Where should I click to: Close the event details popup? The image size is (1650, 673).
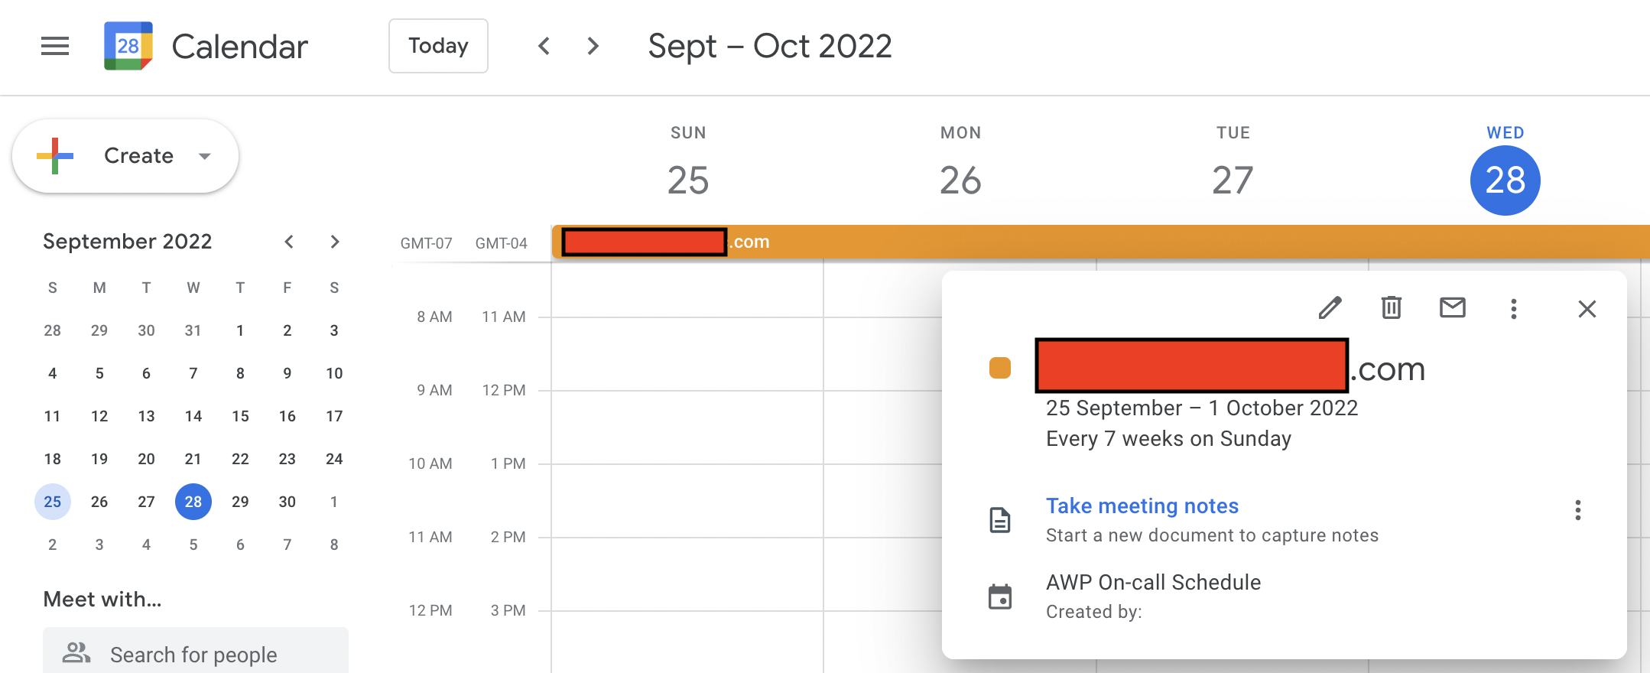[x=1587, y=308]
